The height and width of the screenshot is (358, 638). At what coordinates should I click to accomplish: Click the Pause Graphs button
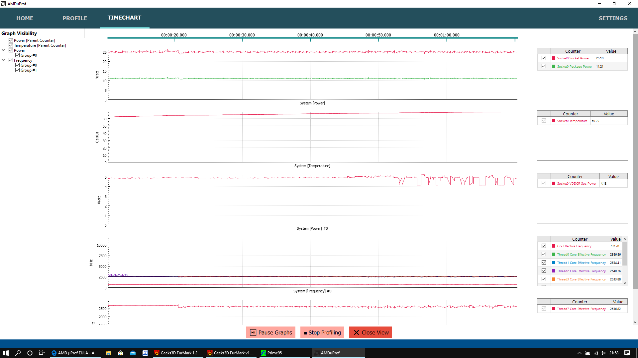click(x=271, y=332)
